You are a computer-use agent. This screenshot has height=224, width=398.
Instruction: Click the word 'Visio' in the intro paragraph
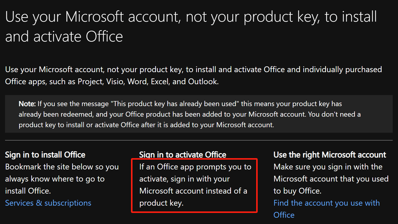(115, 81)
